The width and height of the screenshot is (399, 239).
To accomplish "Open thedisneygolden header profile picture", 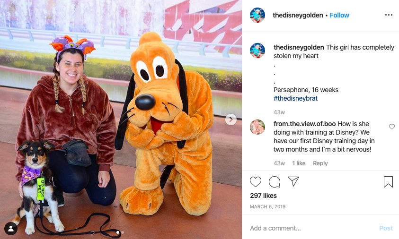I will 257,15.
